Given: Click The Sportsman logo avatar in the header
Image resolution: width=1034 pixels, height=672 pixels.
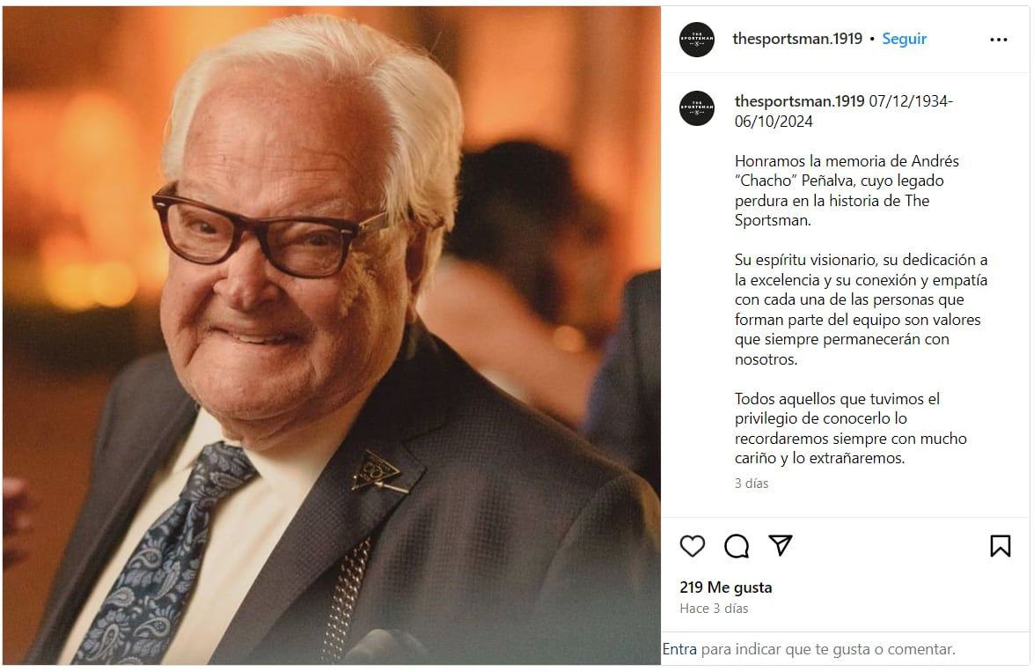Looking at the screenshot, I should (x=698, y=39).
